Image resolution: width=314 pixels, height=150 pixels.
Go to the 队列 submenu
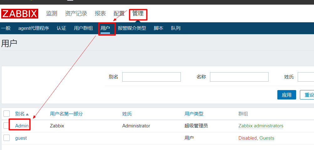pyautogui.click(x=175, y=28)
